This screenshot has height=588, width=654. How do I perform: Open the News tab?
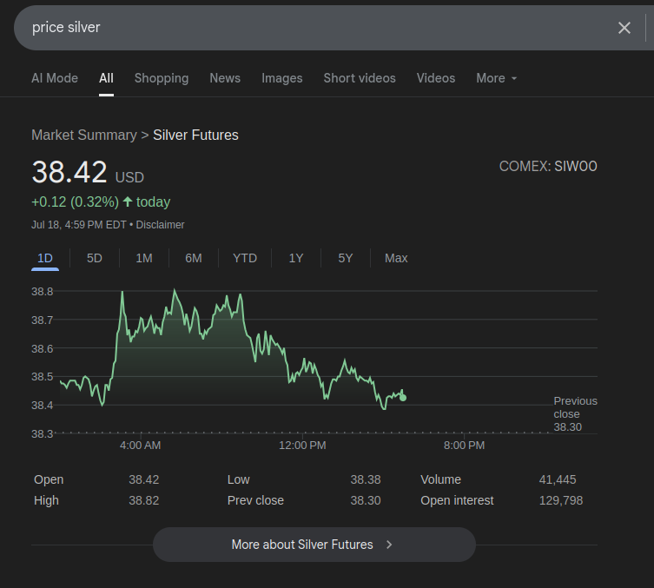pyautogui.click(x=225, y=78)
